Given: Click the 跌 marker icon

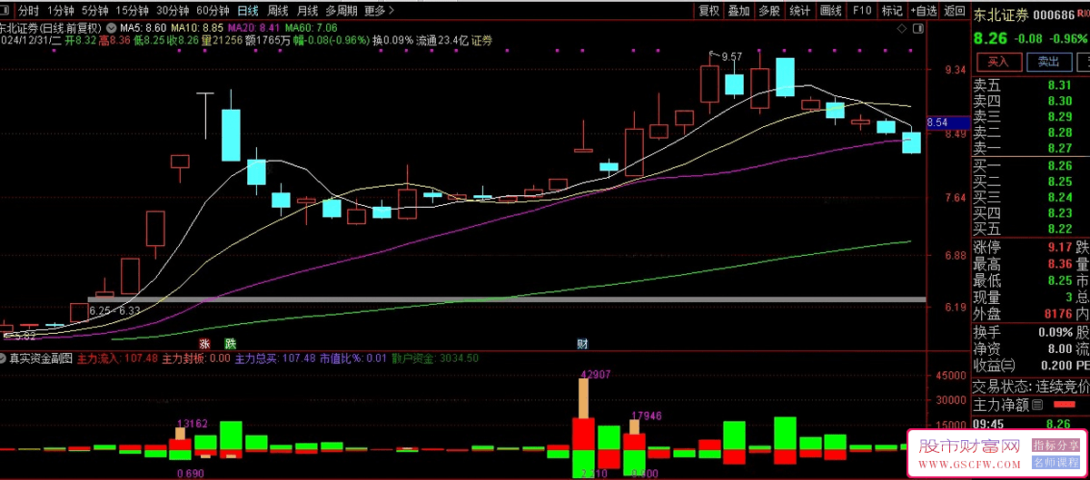Looking at the screenshot, I should pyautogui.click(x=231, y=344).
